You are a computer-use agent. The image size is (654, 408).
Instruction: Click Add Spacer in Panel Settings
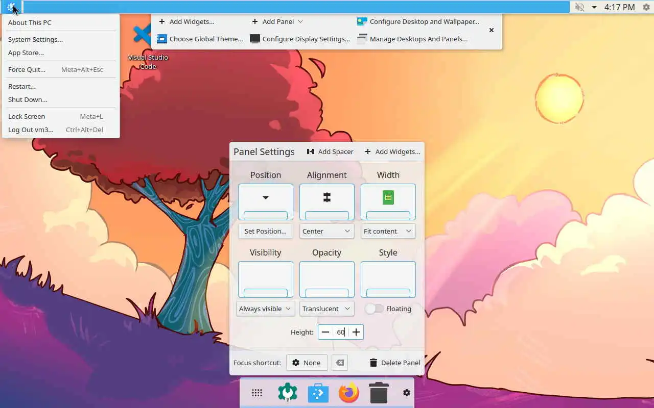tap(330, 151)
